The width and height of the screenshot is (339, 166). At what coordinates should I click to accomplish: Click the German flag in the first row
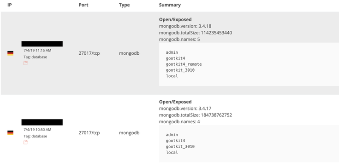point(10,53)
